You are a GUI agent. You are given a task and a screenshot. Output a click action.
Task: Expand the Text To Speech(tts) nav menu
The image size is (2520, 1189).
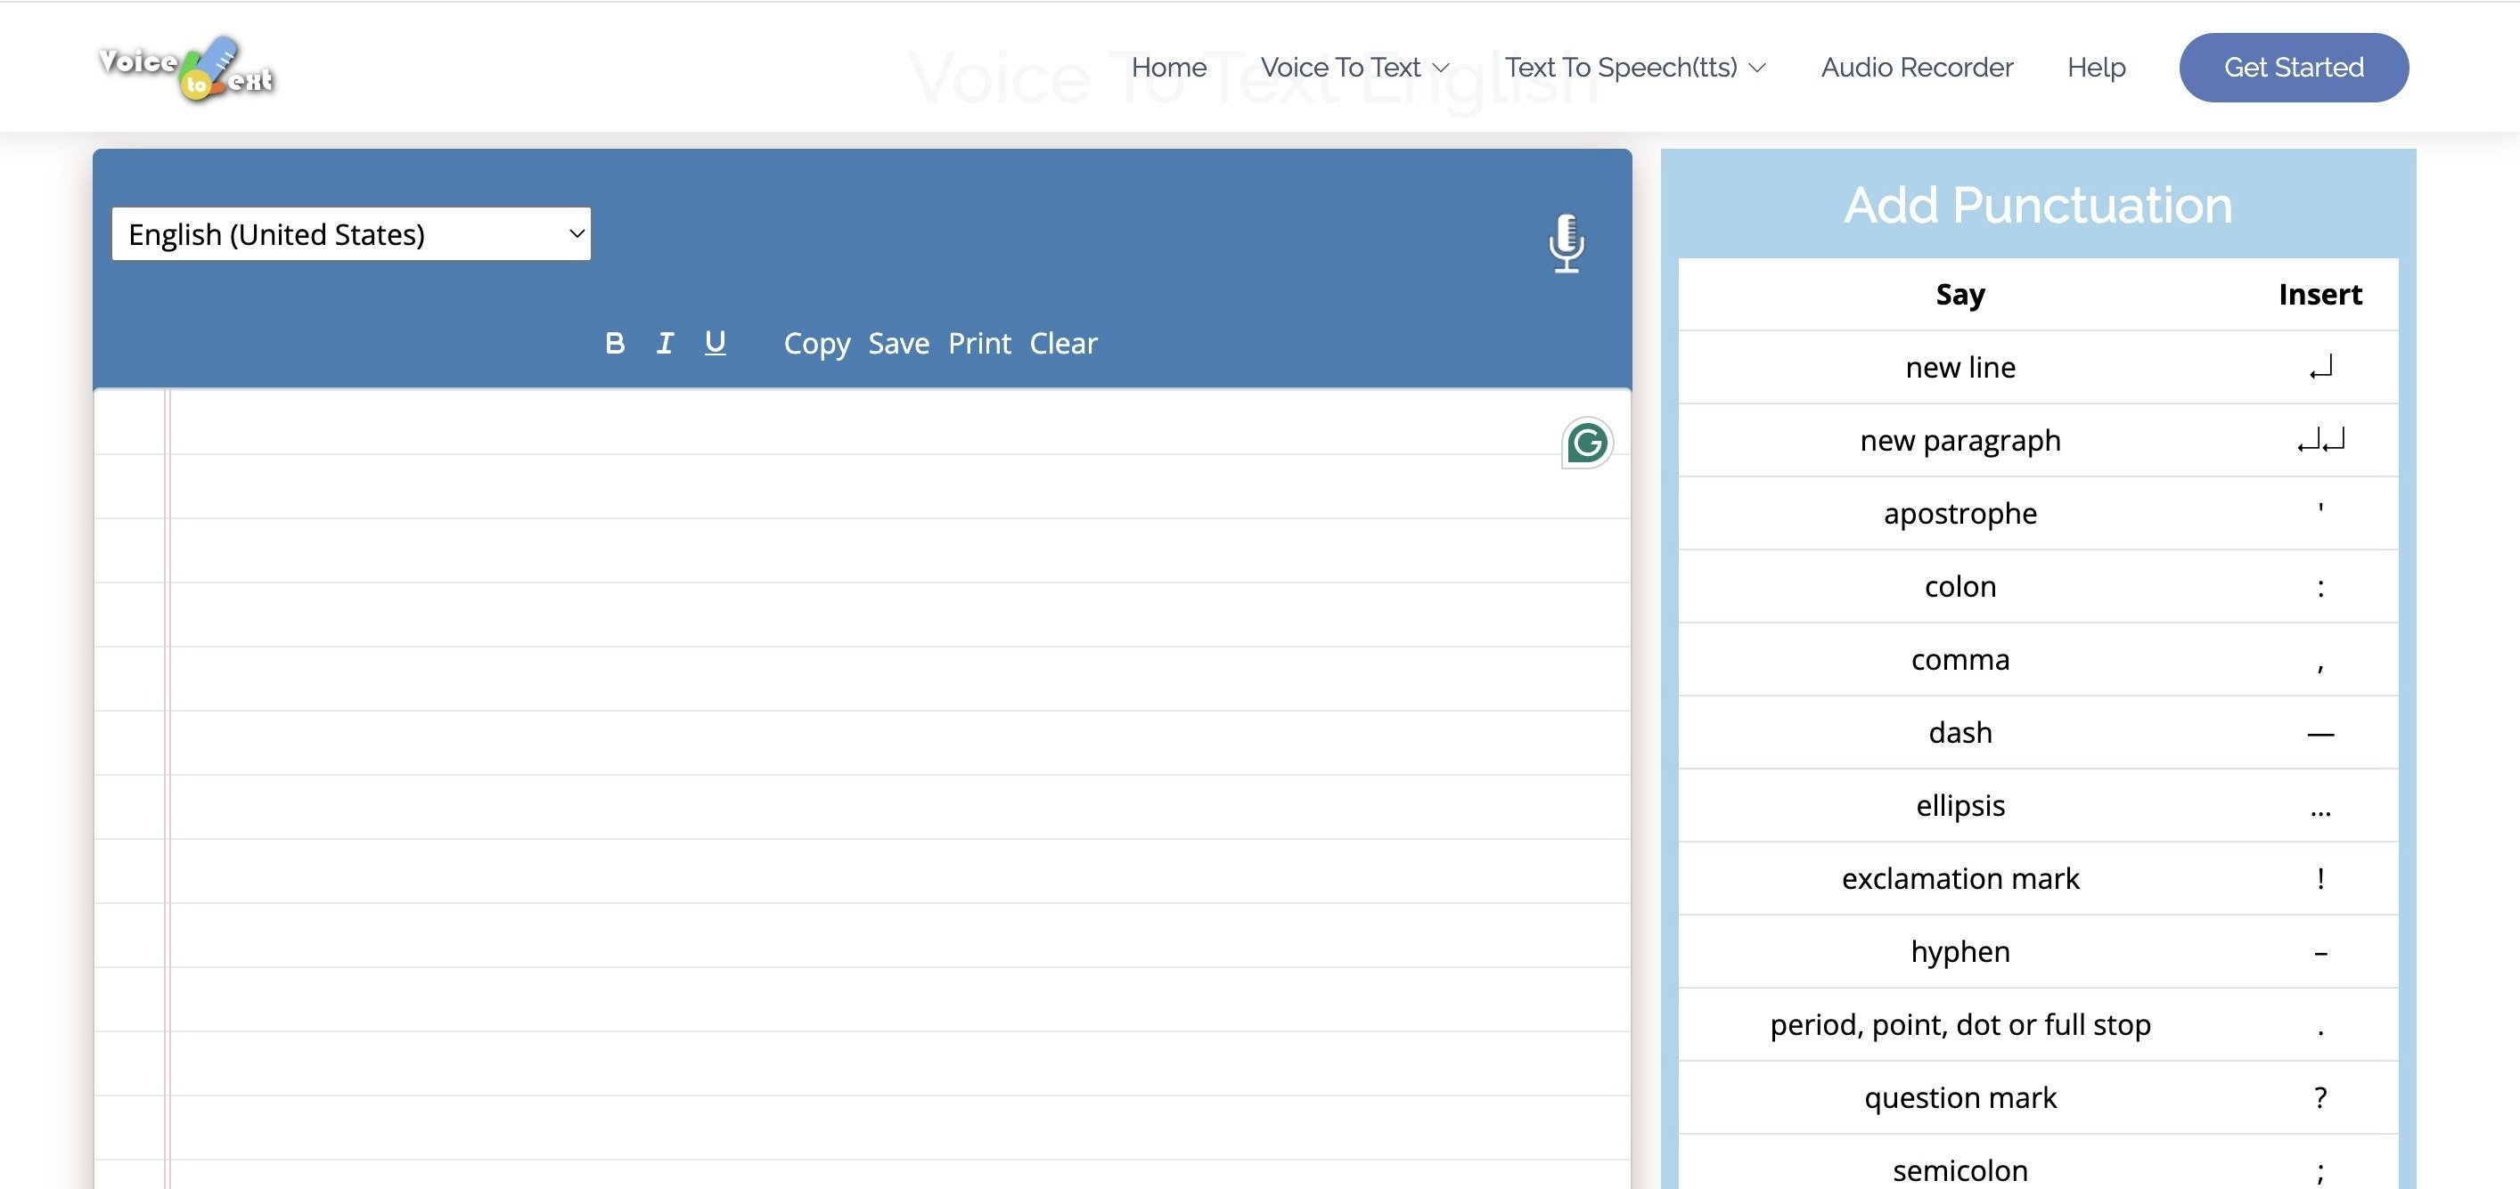(x=1633, y=68)
